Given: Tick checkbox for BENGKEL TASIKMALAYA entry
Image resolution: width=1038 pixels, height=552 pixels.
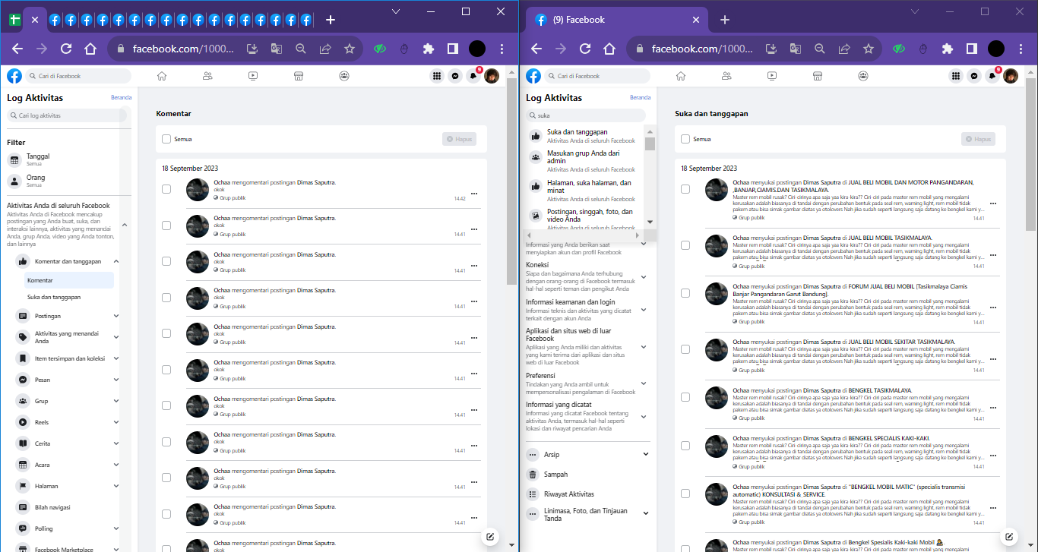Looking at the screenshot, I should tap(685, 397).
